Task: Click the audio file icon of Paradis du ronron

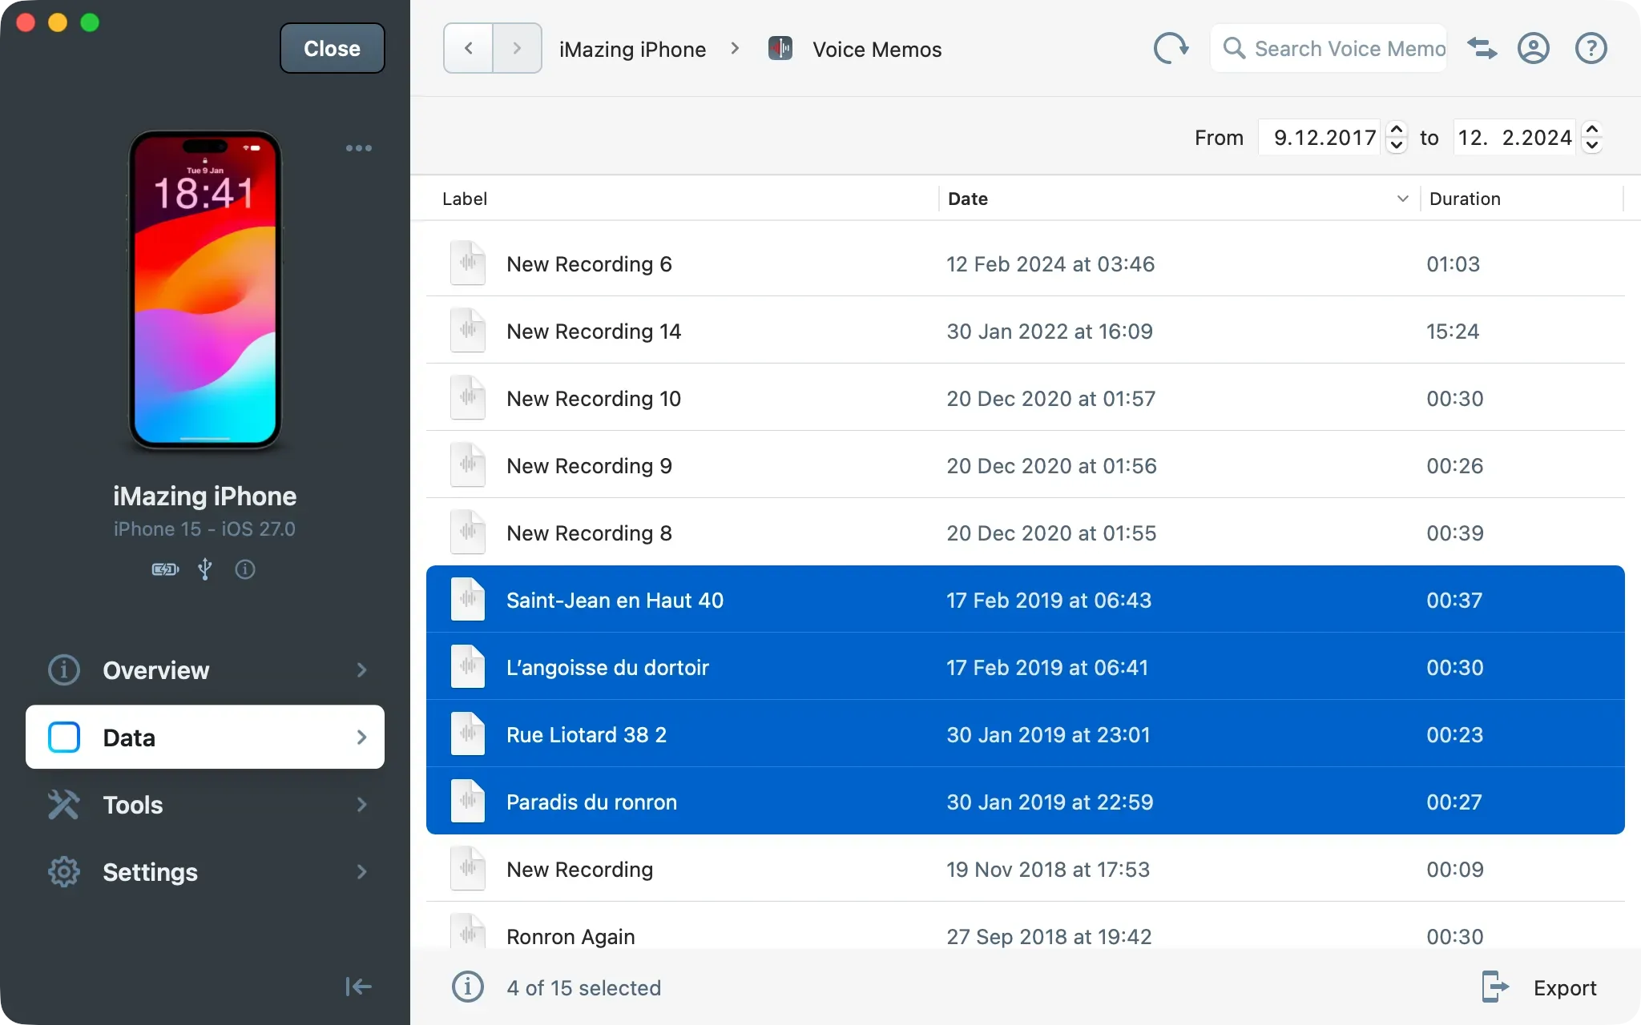Action: (x=468, y=802)
